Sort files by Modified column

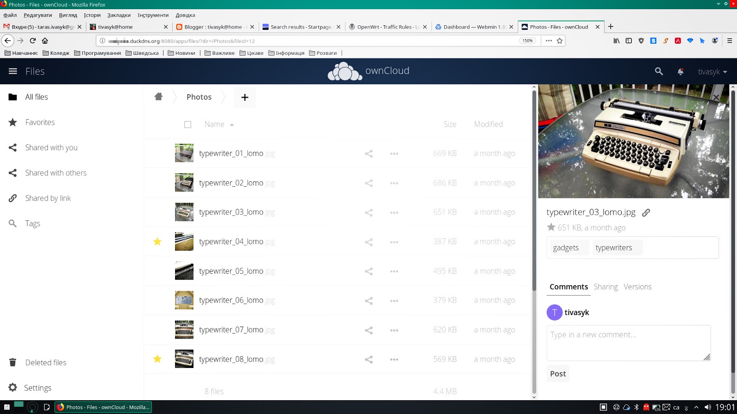point(488,124)
